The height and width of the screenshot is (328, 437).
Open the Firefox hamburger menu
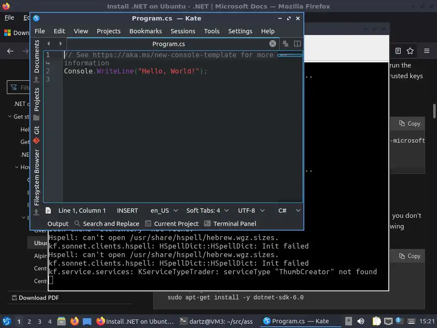coord(427,51)
